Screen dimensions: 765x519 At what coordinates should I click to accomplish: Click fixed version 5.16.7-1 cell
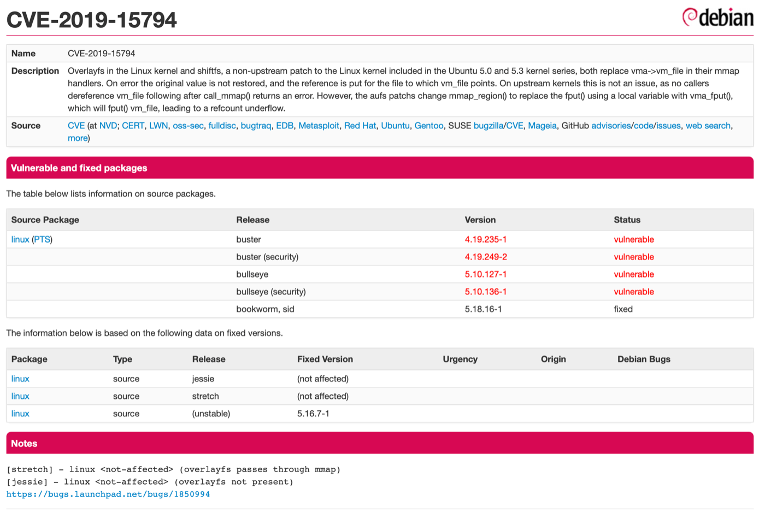point(313,414)
